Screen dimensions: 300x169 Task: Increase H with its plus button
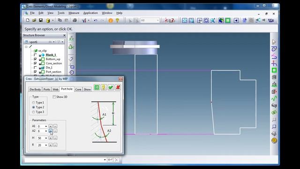tap(51, 138)
